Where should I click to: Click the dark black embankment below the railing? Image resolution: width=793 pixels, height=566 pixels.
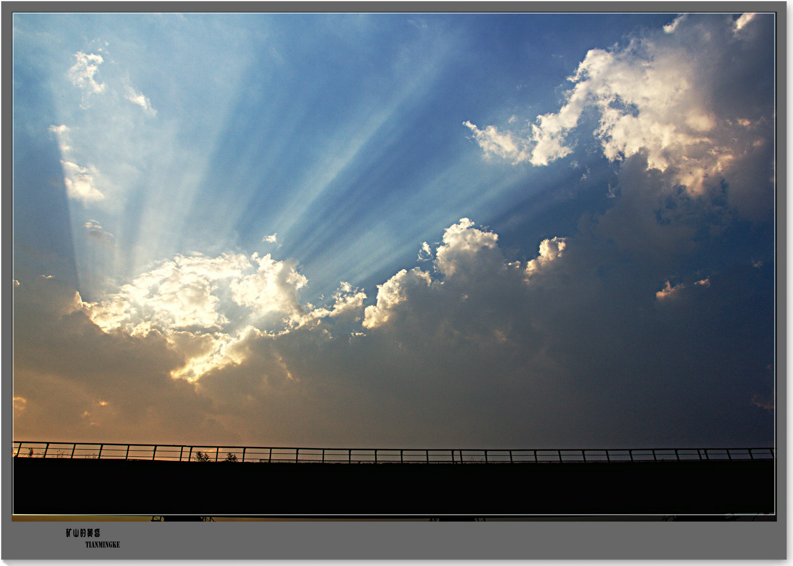point(394,488)
